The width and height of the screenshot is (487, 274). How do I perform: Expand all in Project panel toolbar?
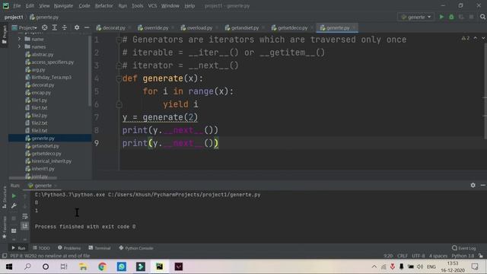point(55,27)
